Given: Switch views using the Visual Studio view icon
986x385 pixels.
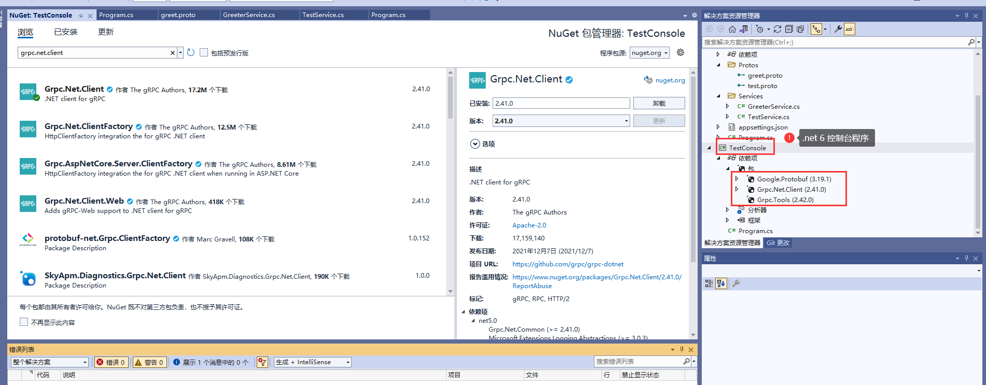Looking at the screenshot, I should pos(744,29).
